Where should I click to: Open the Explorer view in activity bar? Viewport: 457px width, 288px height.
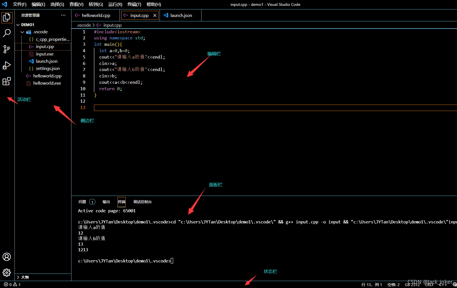[x=7, y=17]
